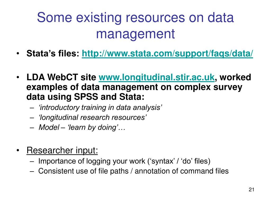The image size is (271, 203).
Task: Select the 'Stata's files:' bold label
Action: tap(53, 53)
